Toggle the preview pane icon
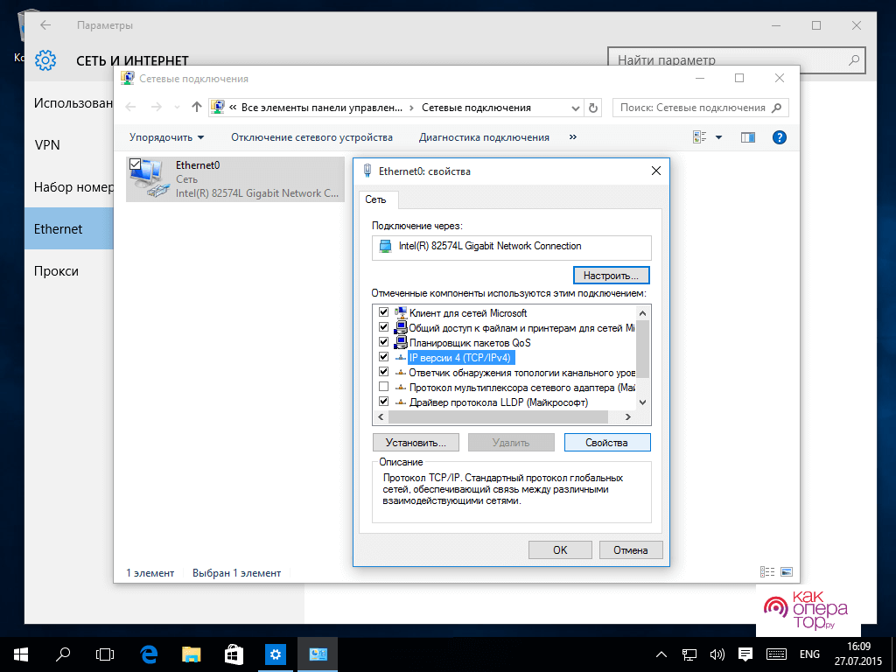This screenshot has width=896, height=672. 747,137
